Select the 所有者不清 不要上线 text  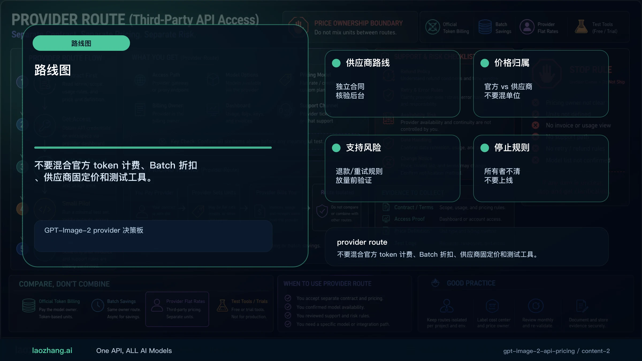502,176
